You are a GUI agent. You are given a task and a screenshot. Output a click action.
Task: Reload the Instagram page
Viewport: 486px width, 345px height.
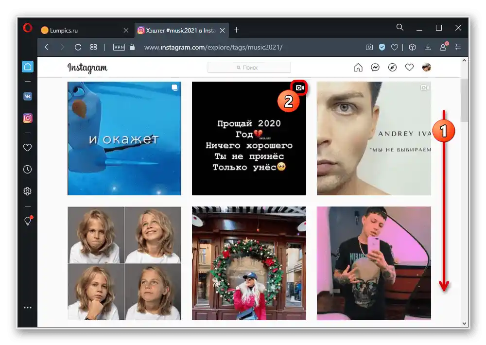78,47
